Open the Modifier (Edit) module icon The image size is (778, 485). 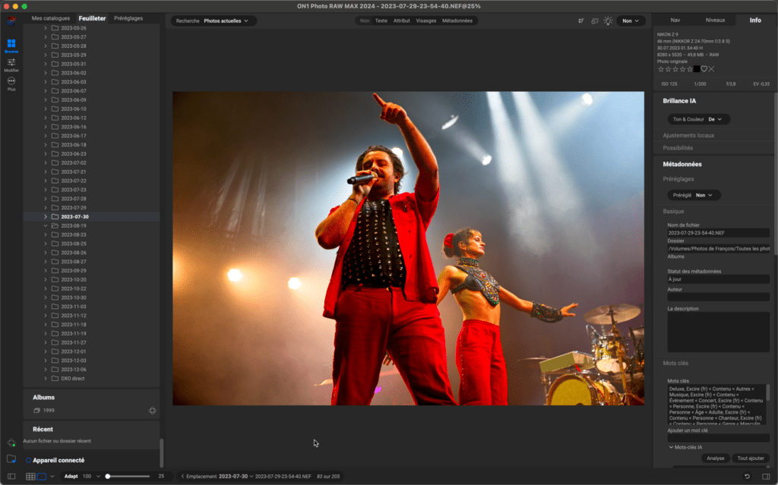coord(11,63)
